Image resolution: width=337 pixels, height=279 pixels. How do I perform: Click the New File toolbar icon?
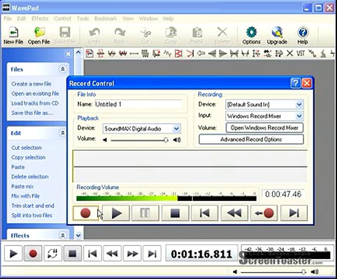pyautogui.click(x=13, y=35)
